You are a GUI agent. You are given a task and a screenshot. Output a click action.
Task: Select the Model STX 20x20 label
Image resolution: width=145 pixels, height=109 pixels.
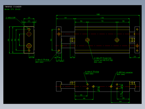pos(13,9)
